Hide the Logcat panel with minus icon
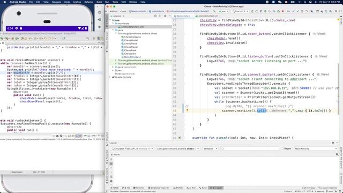 coord(337,143)
